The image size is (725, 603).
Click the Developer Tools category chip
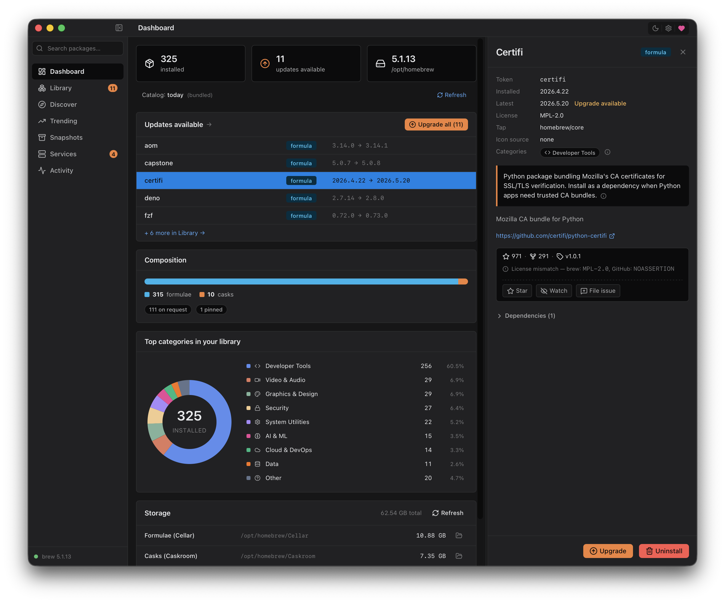pyautogui.click(x=570, y=152)
